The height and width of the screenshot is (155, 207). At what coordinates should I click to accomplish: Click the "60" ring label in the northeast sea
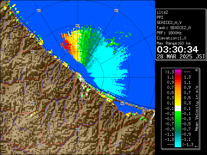point(116,10)
